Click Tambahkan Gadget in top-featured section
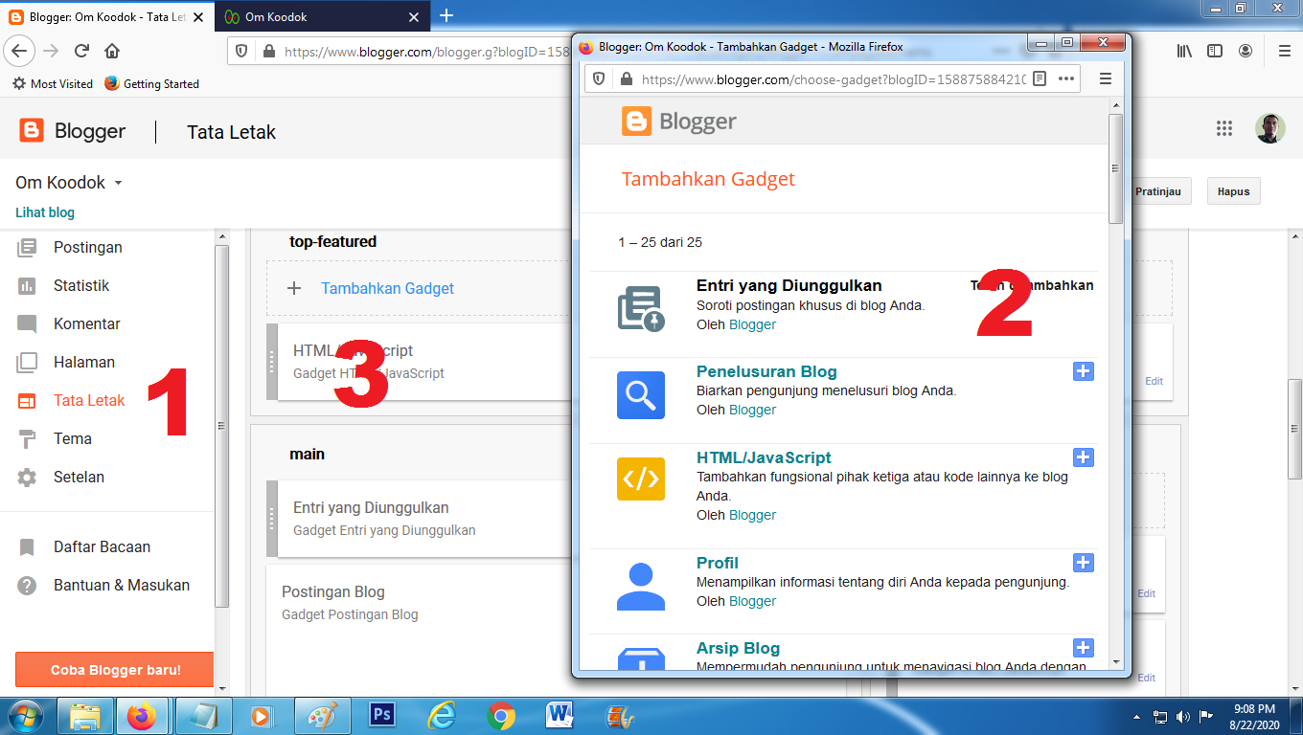1303x735 pixels. (387, 288)
